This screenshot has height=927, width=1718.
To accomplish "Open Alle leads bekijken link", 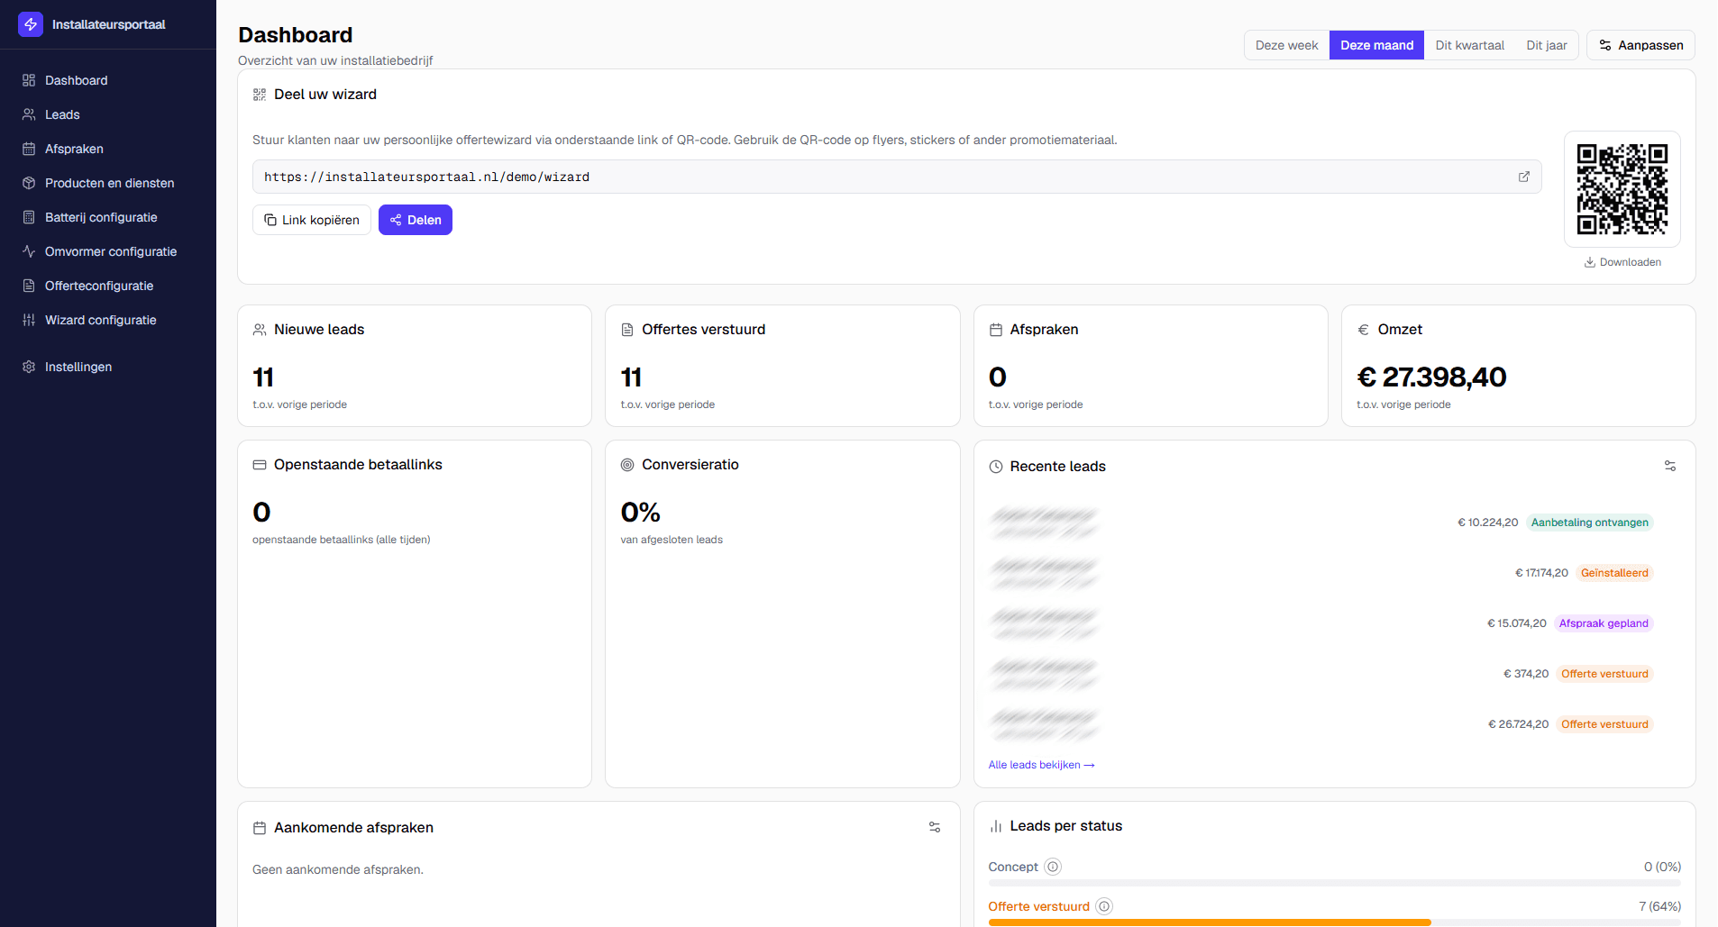I will pos(1041,765).
